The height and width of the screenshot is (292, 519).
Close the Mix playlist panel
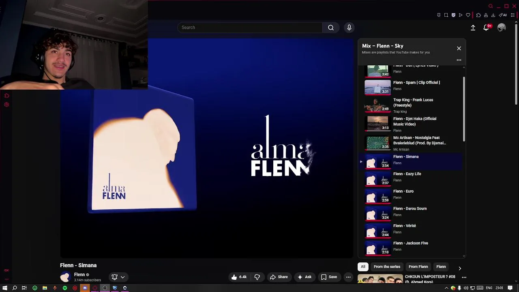(459, 48)
